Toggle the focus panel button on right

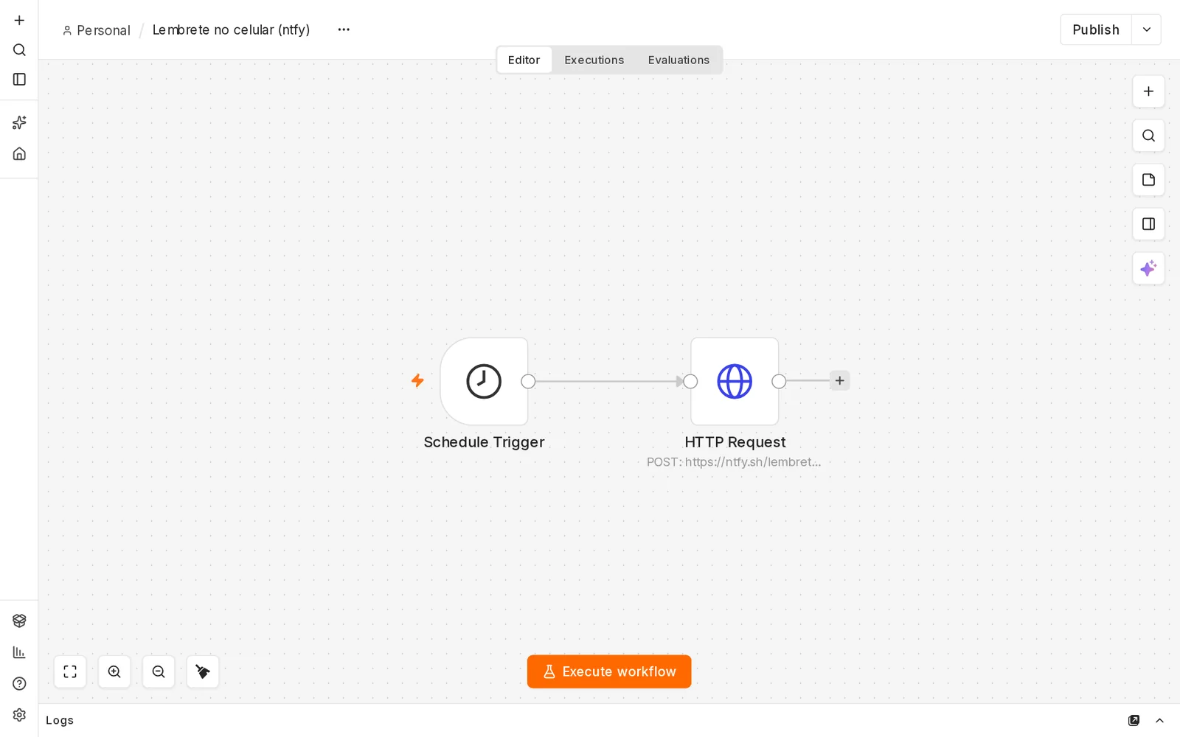1148,224
